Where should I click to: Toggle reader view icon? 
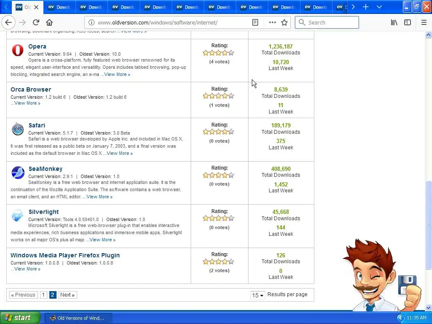255,22
